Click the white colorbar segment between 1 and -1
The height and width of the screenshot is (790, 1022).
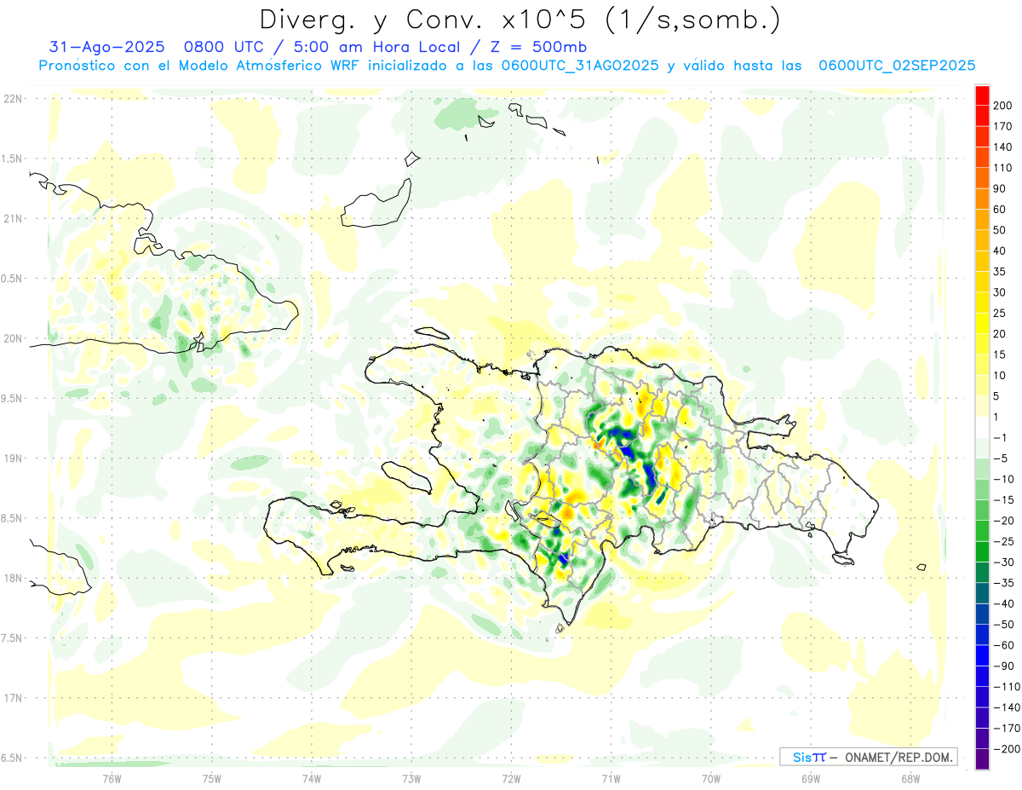coord(982,428)
